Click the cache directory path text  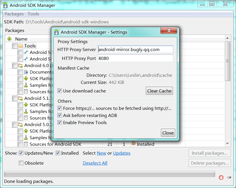point(140,75)
